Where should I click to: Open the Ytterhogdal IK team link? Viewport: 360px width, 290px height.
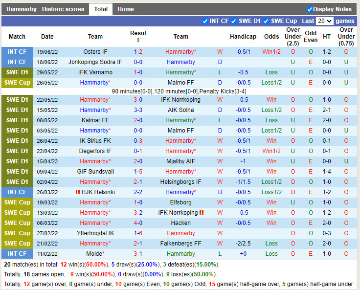tap(95, 233)
